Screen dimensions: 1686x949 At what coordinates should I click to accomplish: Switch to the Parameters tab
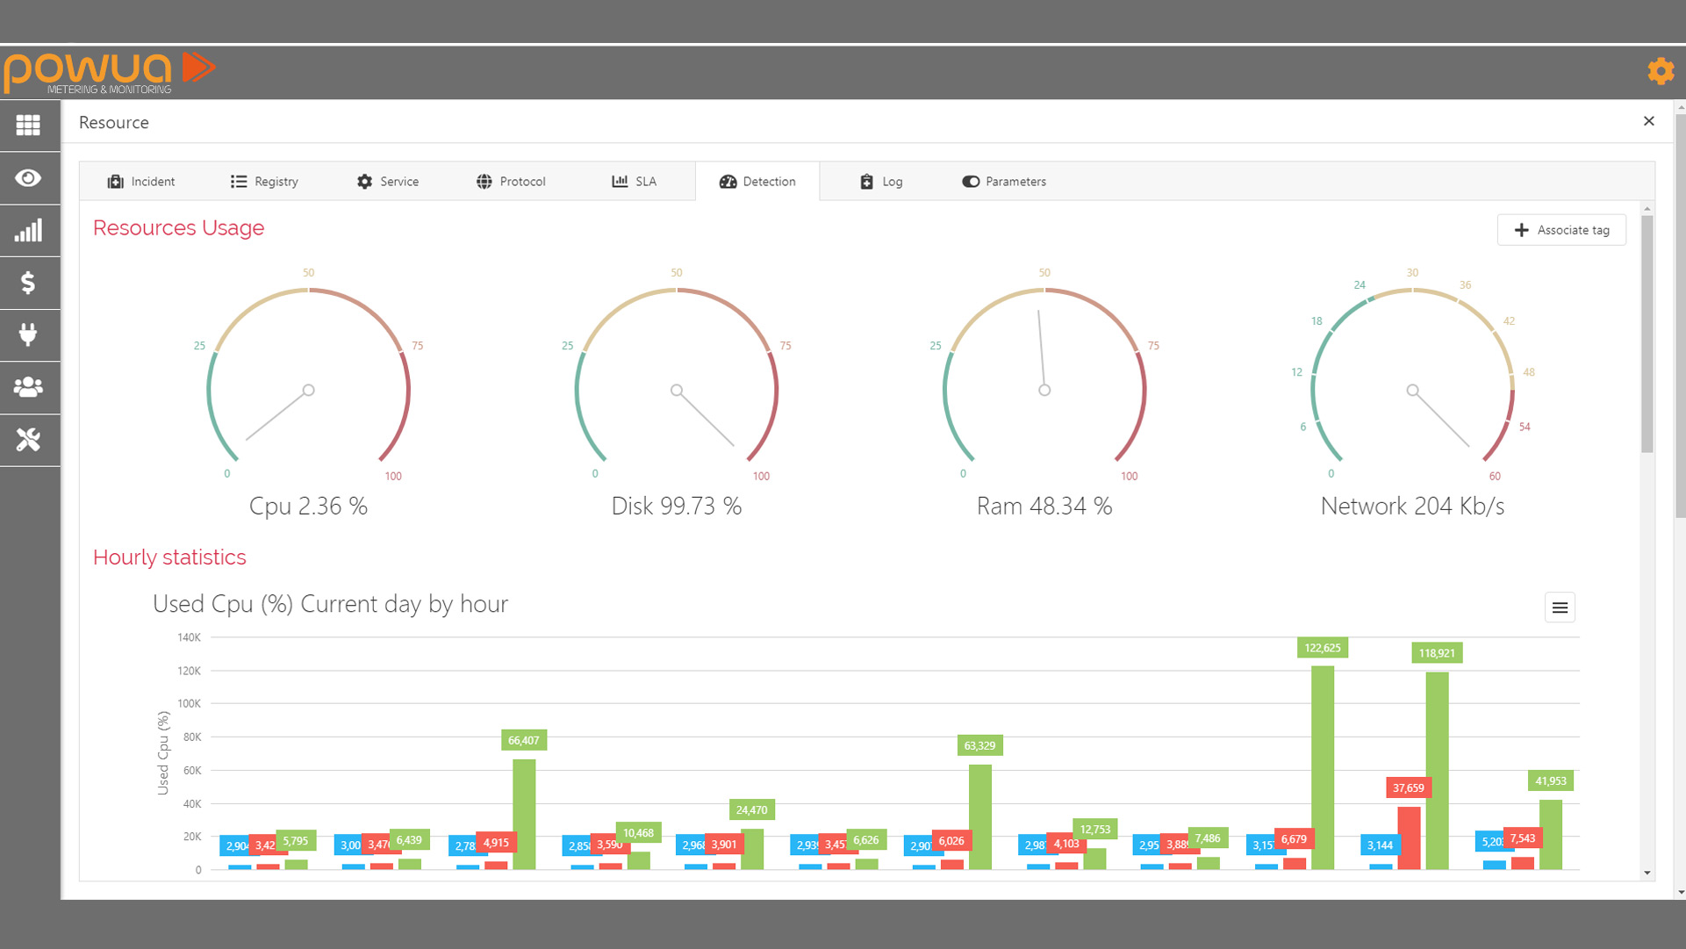pos(1004,182)
